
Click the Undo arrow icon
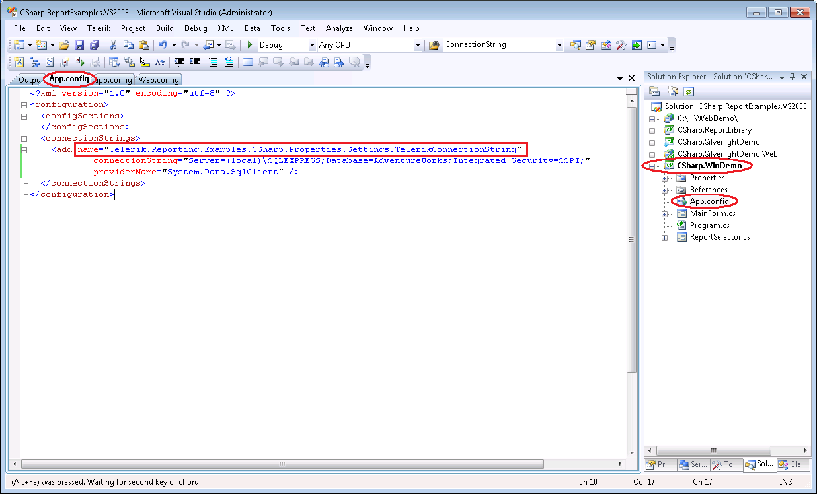tap(163, 45)
